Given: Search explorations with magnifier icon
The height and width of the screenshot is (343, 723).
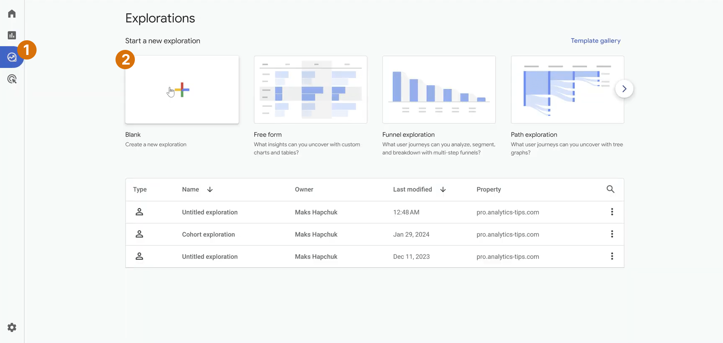Looking at the screenshot, I should tap(610, 189).
